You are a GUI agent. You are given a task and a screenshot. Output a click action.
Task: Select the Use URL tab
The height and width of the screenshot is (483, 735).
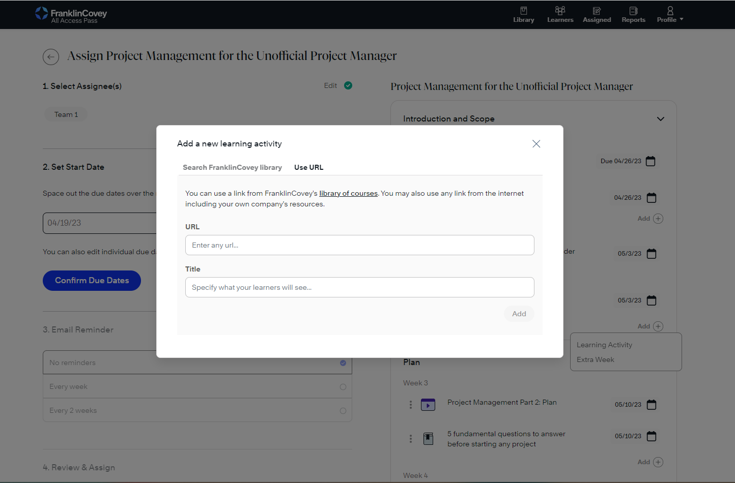click(308, 167)
